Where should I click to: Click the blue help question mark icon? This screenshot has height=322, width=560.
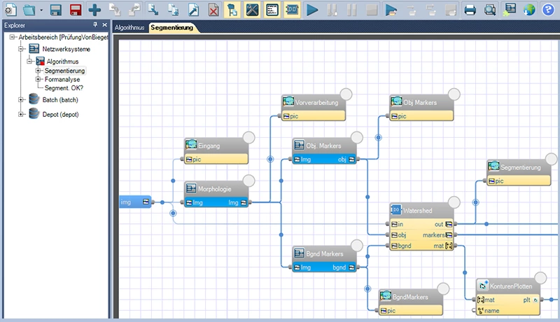coord(547,10)
